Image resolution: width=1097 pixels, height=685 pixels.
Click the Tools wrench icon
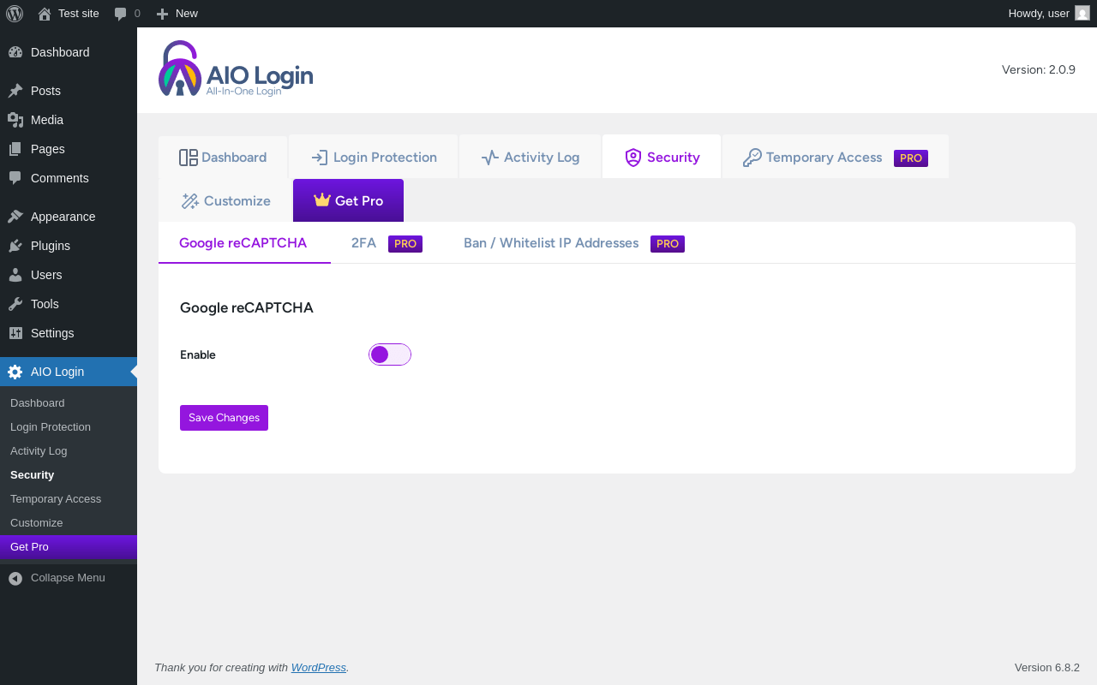(15, 304)
